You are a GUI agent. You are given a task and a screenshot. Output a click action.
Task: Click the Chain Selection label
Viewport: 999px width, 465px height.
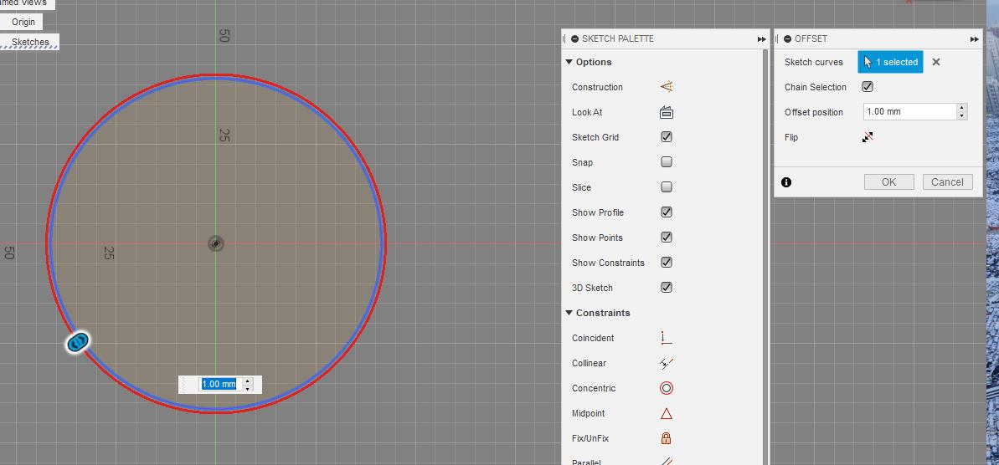pyautogui.click(x=816, y=87)
